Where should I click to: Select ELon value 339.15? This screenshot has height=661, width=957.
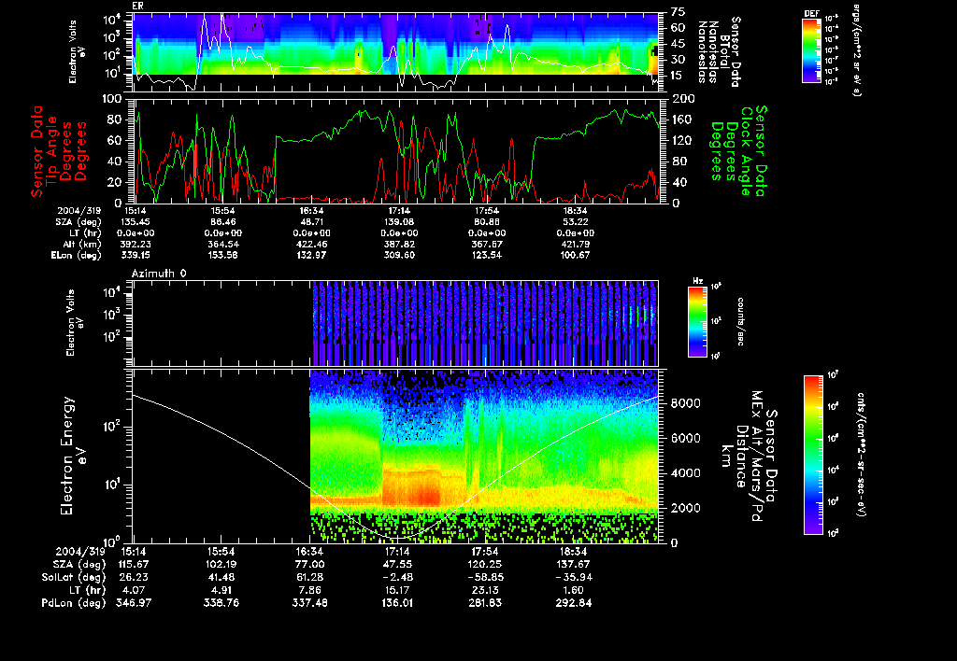tap(136, 256)
